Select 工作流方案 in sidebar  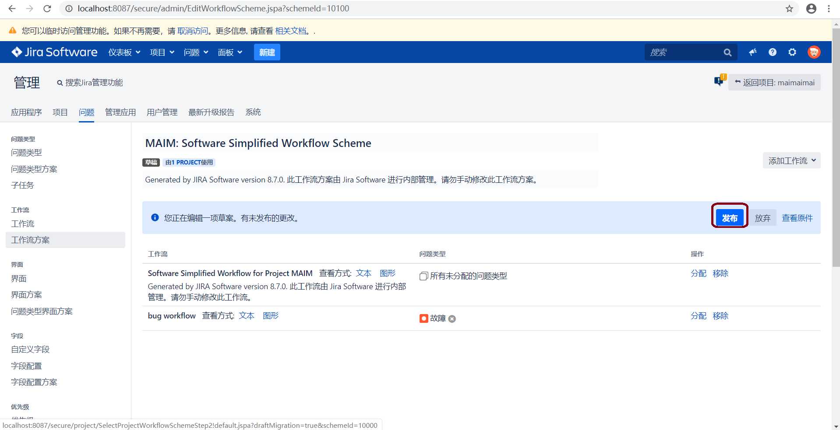[65, 240]
